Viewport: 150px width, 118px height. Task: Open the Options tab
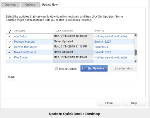tap(30, 5)
